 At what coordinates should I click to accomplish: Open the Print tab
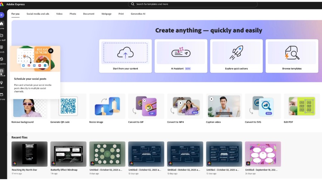pyautogui.click(x=121, y=14)
